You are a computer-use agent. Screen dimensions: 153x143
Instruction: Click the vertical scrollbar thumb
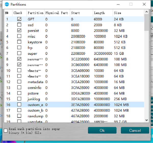(x=147, y=22)
